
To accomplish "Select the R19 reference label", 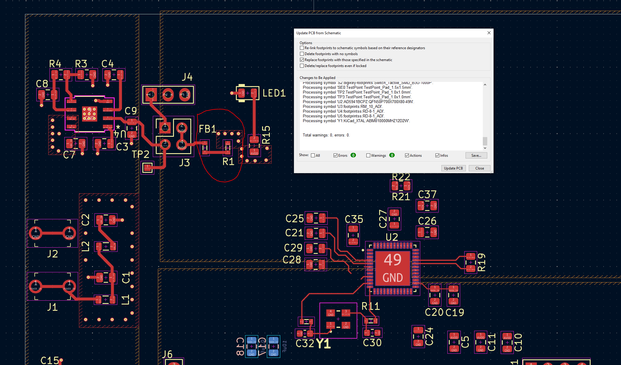I will click(x=482, y=262).
